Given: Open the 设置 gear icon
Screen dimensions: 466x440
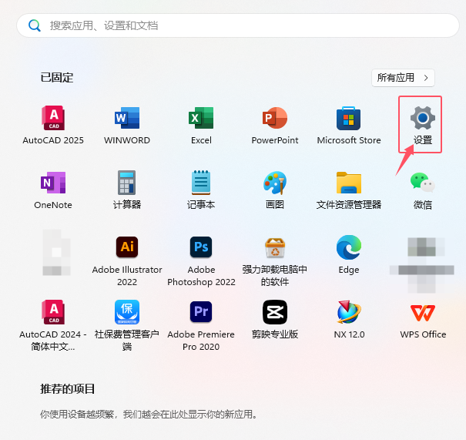Looking at the screenshot, I should pyautogui.click(x=423, y=125).
